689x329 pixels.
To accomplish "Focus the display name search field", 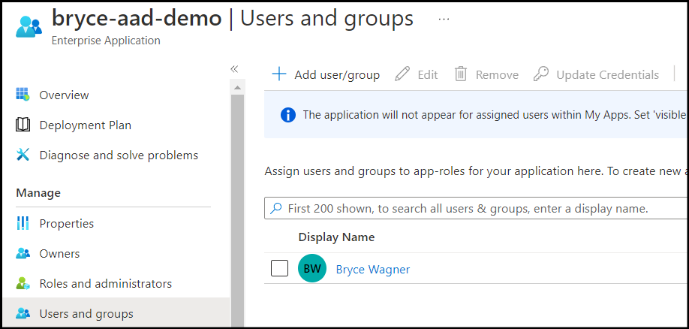I will coord(476,208).
